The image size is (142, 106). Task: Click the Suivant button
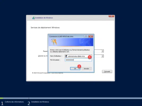[x=107, y=72]
